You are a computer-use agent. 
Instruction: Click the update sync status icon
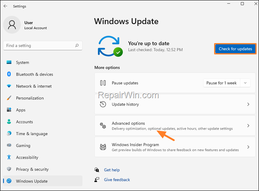point(110,46)
